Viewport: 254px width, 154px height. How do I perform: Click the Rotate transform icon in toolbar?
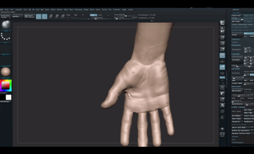63,16
